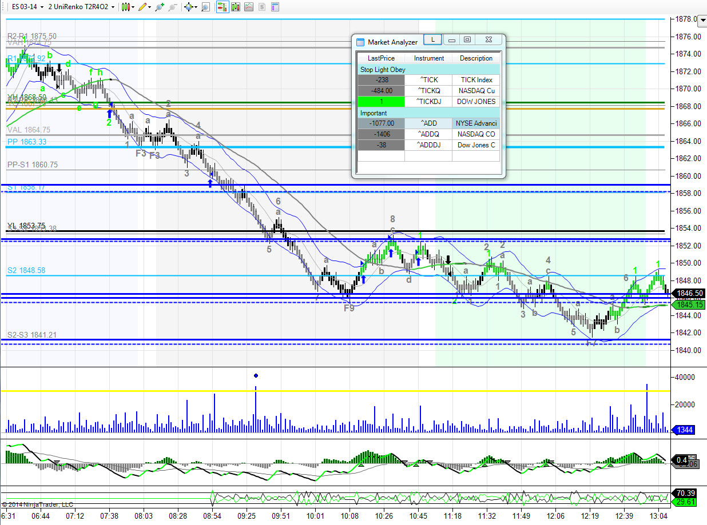
Task: Click the green 29.61 oscillator value marker
Action: [685, 502]
